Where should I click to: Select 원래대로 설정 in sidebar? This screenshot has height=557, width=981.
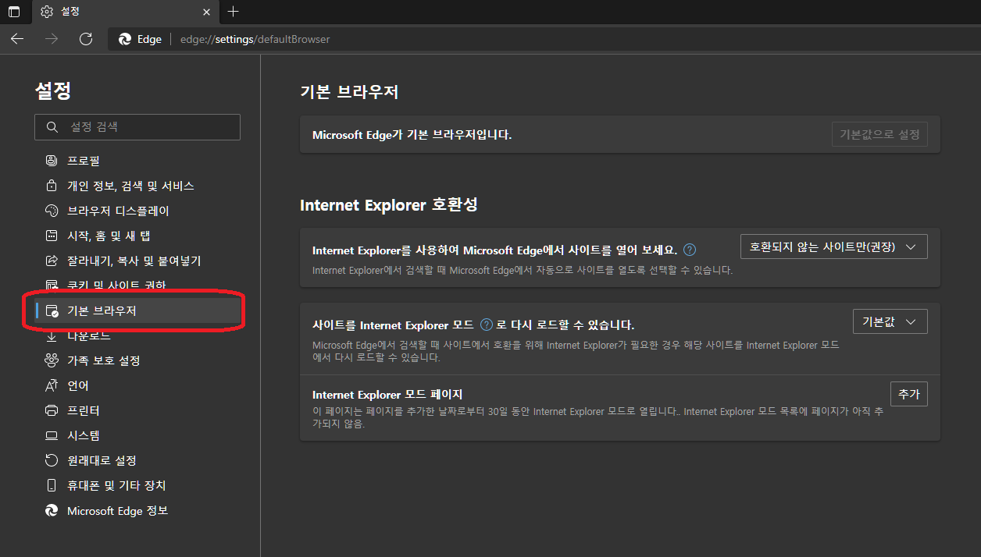click(x=102, y=460)
